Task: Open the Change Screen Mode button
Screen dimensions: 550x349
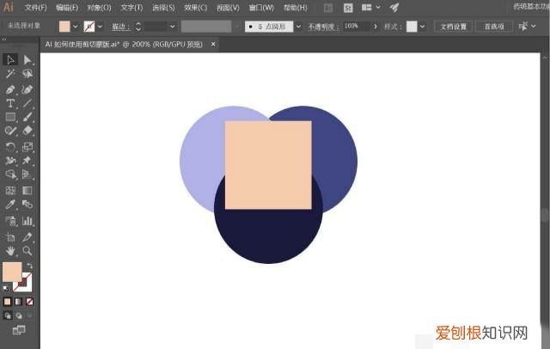Action: 19,330
